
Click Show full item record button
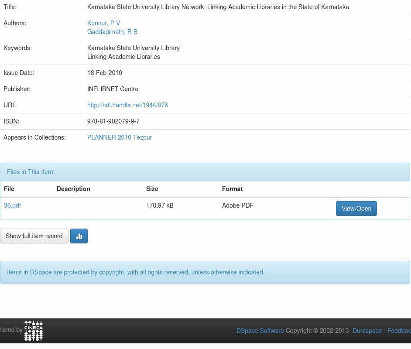point(34,236)
